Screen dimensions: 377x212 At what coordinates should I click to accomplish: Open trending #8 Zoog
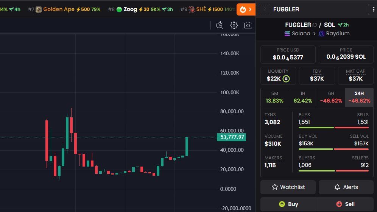tap(140, 9)
